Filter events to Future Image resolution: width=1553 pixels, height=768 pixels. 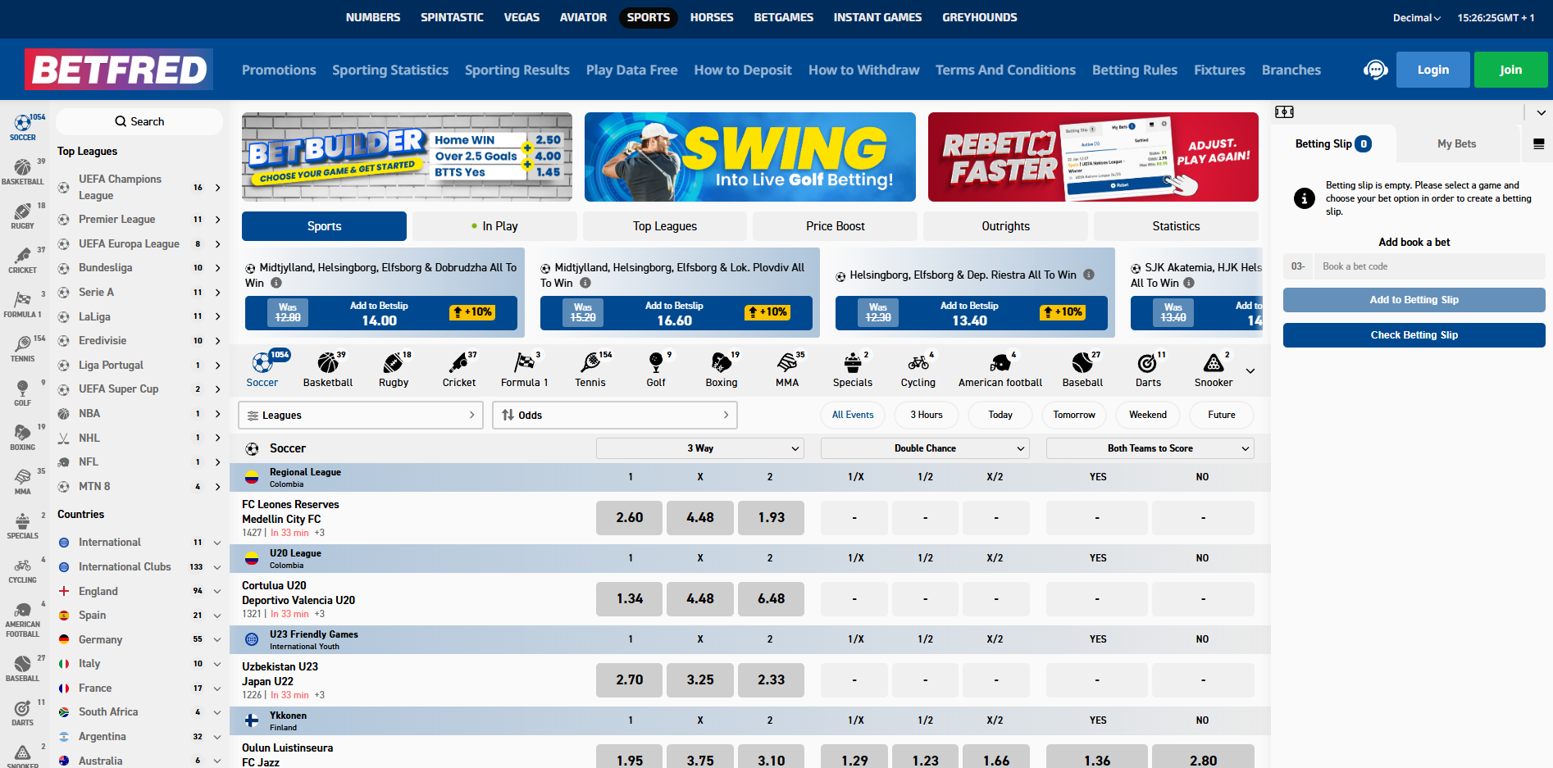point(1222,415)
